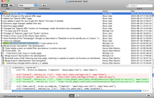Screen dimensions: 154x98
Task: Click the diff pane vertical scrollbar thumb
Action: click(x=153, y=75)
